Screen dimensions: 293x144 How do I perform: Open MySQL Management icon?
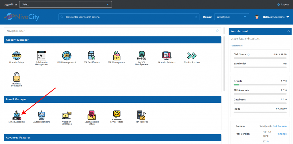[x=142, y=56]
